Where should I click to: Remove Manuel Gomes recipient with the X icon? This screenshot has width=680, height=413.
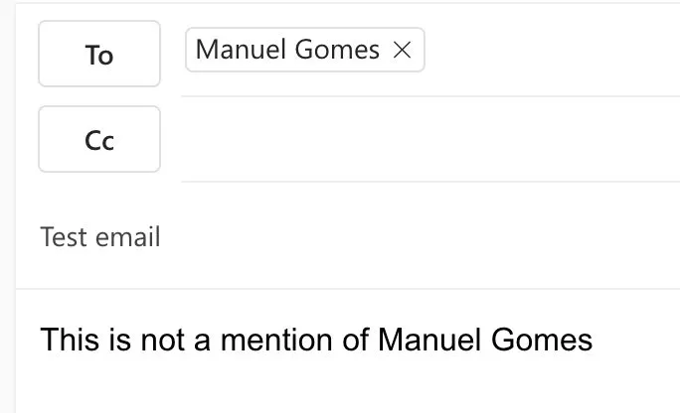tap(403, 51)
